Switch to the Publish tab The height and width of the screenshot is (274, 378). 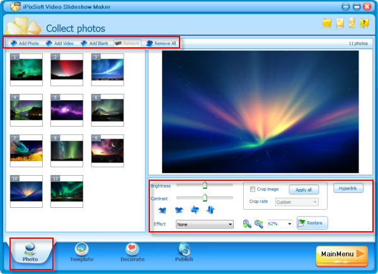(x=184, y=253)
